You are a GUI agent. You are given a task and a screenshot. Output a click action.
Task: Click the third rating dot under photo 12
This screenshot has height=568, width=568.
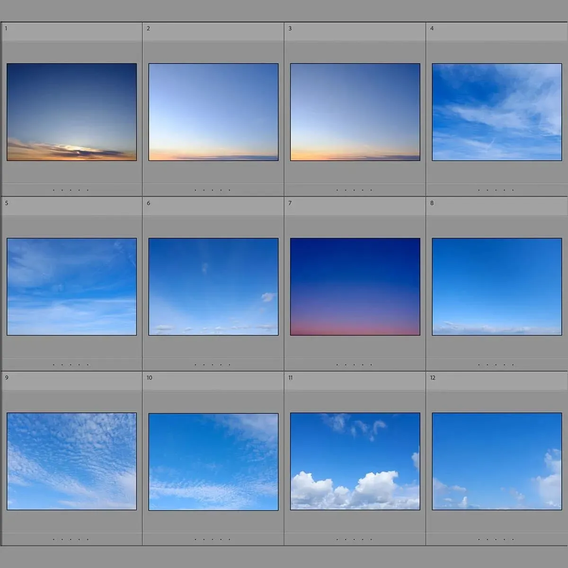click(496, 540)
